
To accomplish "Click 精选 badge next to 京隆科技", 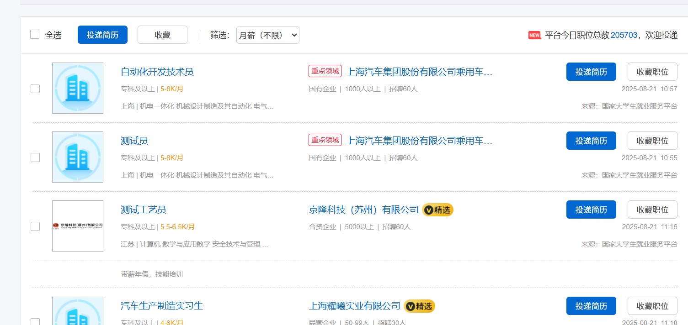I will 437,210.
